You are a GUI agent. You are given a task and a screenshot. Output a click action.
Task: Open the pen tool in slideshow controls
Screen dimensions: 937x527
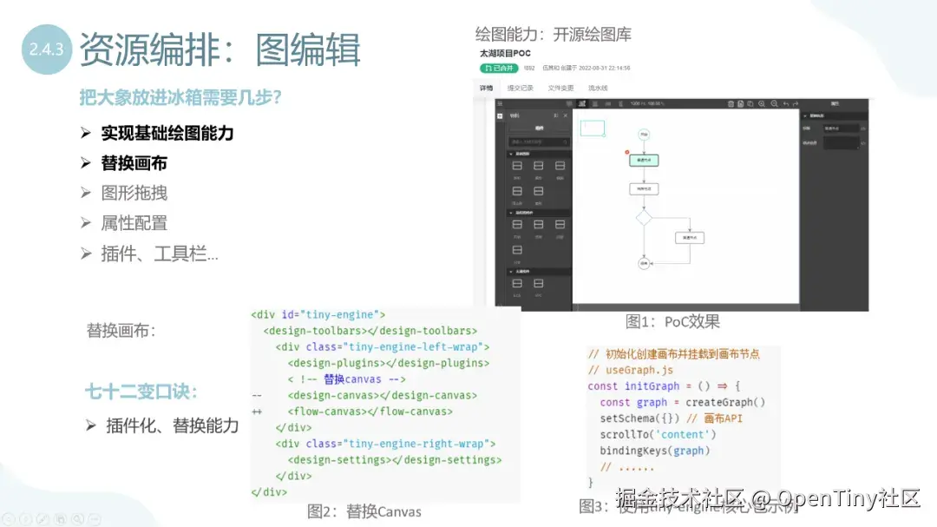(43, 519)
